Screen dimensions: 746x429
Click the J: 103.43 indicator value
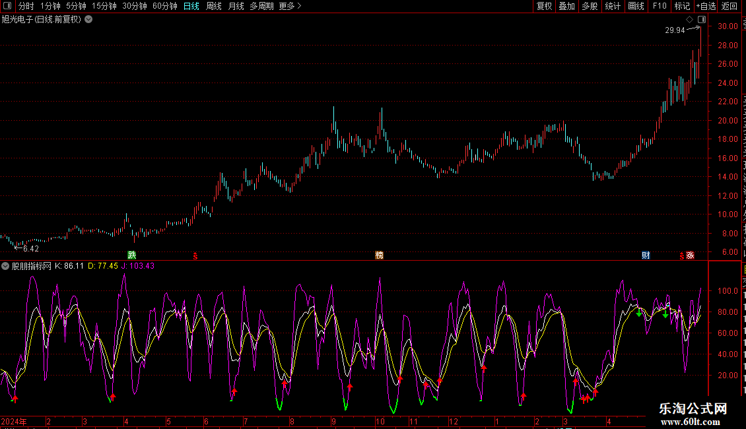point(138,267)
